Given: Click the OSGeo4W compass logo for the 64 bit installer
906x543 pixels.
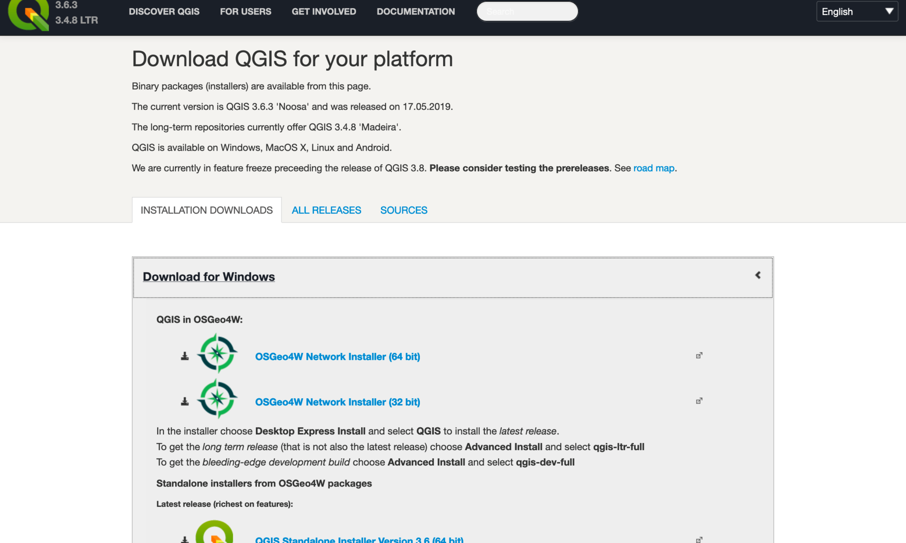Looking at the screenshot, I should pos(217,353).
